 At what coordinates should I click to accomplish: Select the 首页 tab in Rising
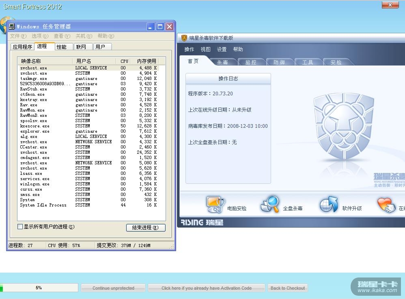(193, 61)
